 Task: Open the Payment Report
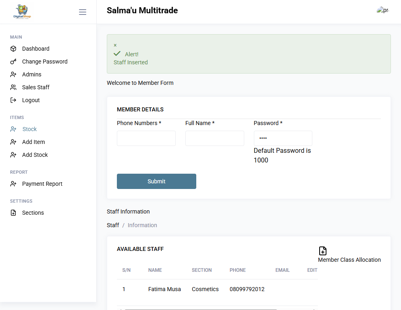[x=42, y=184]
